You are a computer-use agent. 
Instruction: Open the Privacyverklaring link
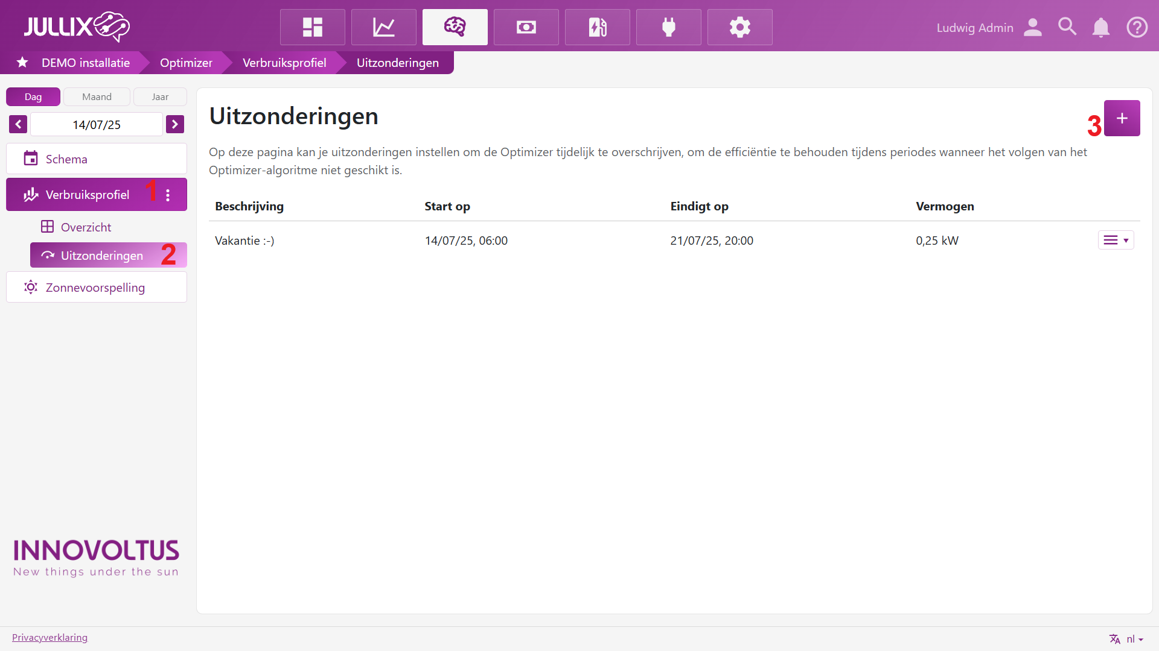pos(49,638)
